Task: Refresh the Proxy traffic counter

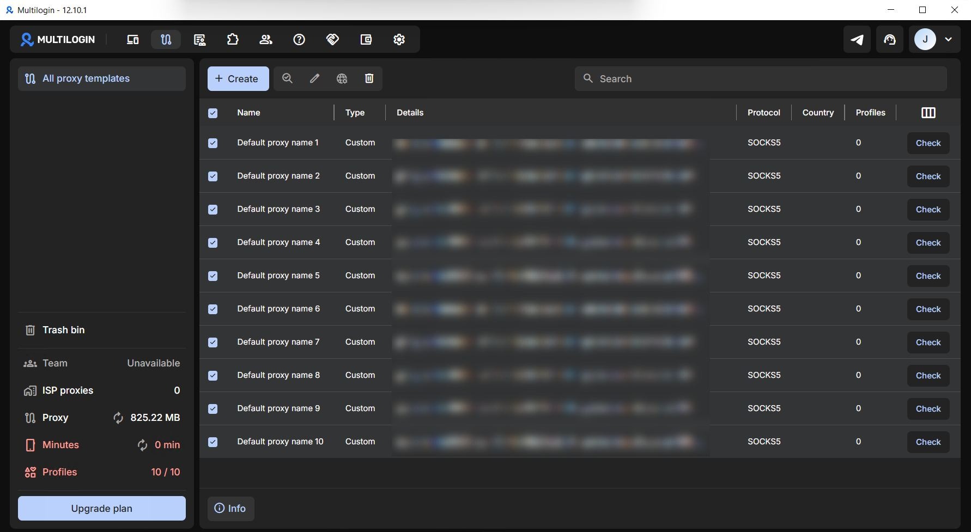Action: point(118,418)
